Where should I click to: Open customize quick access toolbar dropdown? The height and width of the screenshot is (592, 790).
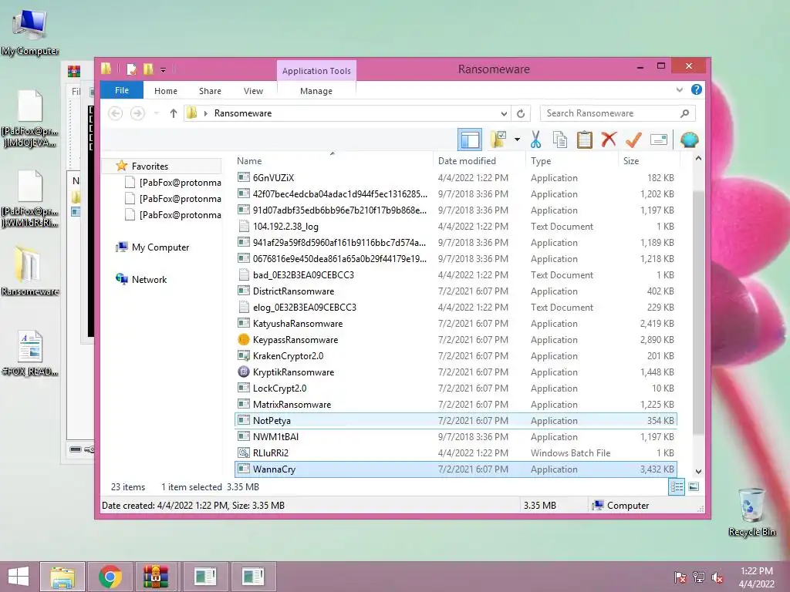pos(164,70)
